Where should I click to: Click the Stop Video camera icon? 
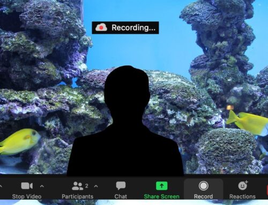click(27, 186)
